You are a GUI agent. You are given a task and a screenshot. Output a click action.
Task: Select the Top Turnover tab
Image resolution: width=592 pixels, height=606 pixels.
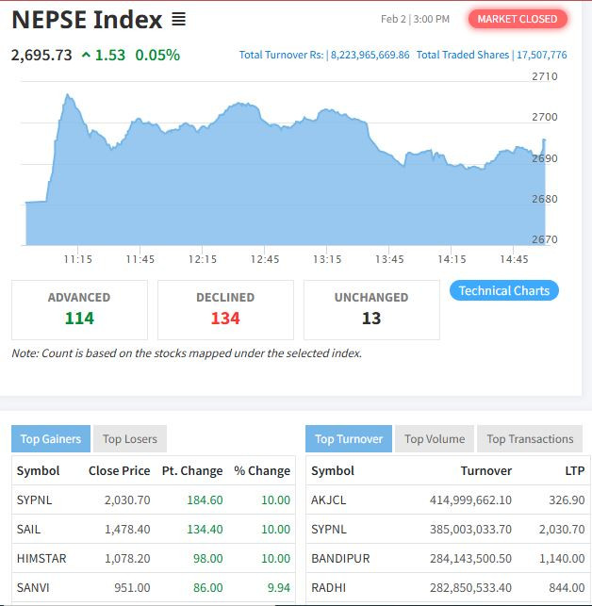348,438
